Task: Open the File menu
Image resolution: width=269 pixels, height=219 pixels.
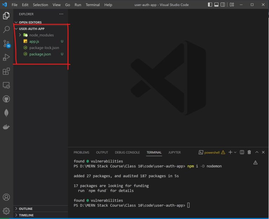Action: (x=15, y=5)
